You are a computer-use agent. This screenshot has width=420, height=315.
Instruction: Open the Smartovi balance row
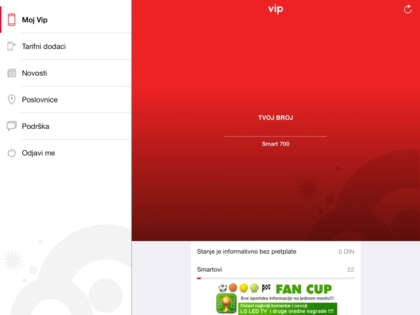tap(276, 270)
